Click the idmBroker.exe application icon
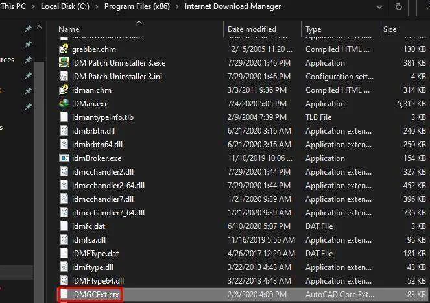The image size is (430, 303). click(64, 158)
